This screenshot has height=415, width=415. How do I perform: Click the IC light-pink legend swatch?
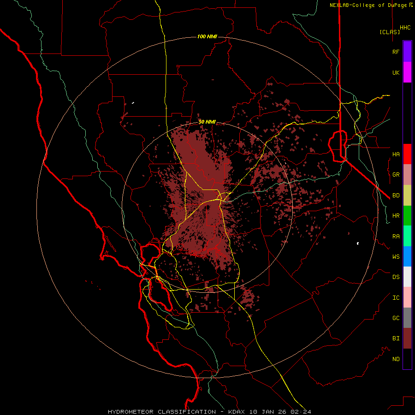407,297
